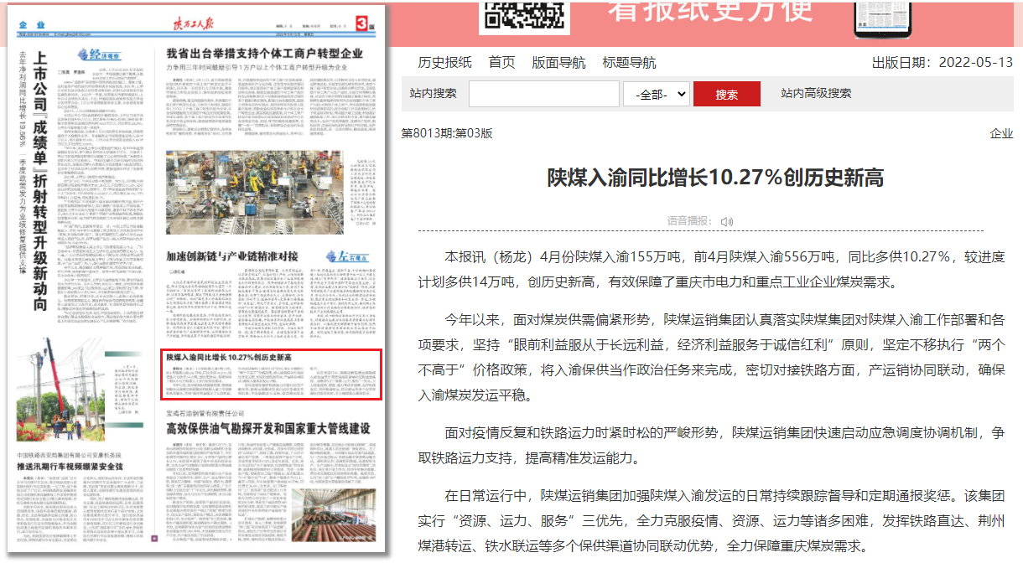Play the article audio via speaker icon
The image size is (1023, 563).
[x=726, y=221]
